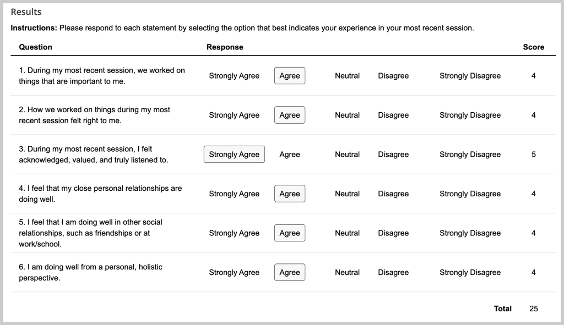Select Neutral for question 6 holistic perspective

[347, 272]
